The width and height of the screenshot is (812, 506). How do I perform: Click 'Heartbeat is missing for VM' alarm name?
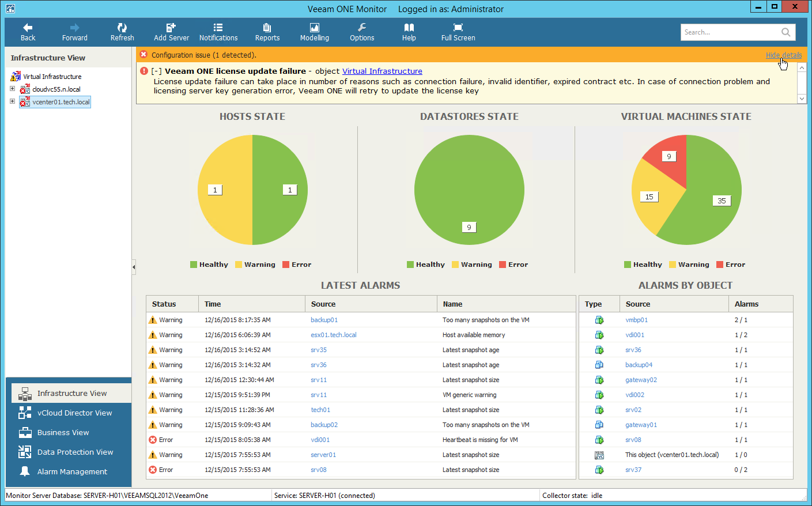click(480, 440)
